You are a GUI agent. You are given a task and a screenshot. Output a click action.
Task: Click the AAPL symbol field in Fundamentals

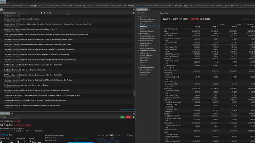(x=149, y=13)
